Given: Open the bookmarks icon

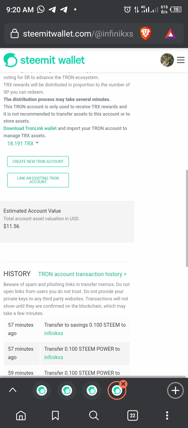Looking at the screenshot, I should pos(55,415).
